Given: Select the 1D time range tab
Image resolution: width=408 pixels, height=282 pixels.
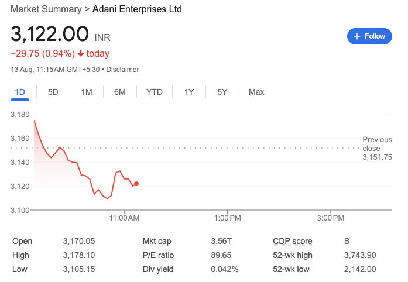Looking at the screenshot, I should 19,92.
